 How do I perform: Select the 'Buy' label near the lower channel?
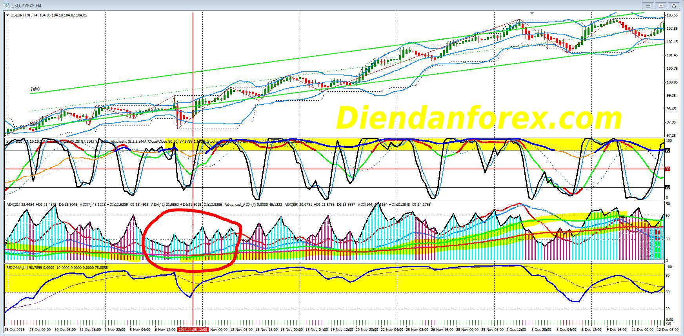click(33, 124)
